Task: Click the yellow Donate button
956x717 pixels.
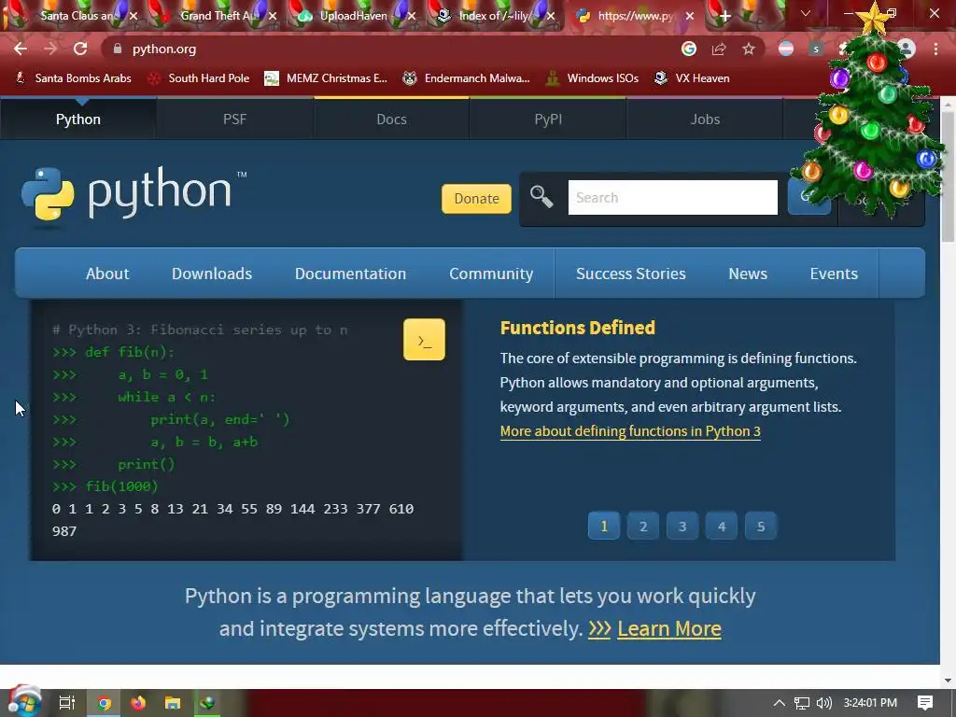Action: 476,199
